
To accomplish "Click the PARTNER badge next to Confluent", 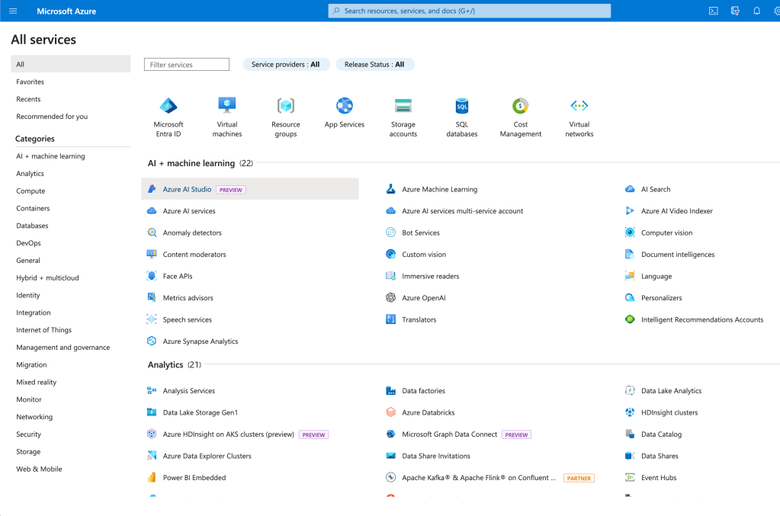I will point(579,478).
